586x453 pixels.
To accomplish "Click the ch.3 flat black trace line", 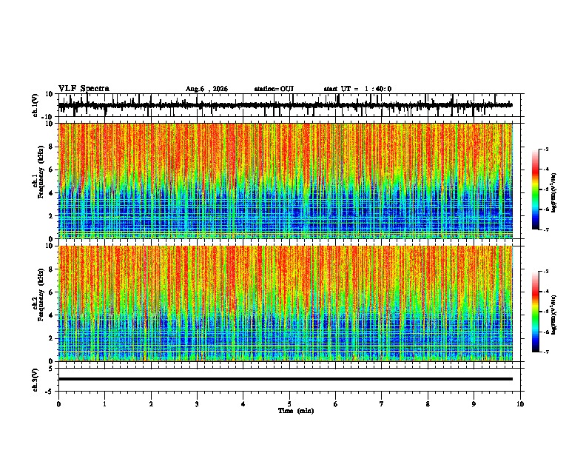I will tap(286, 379).
